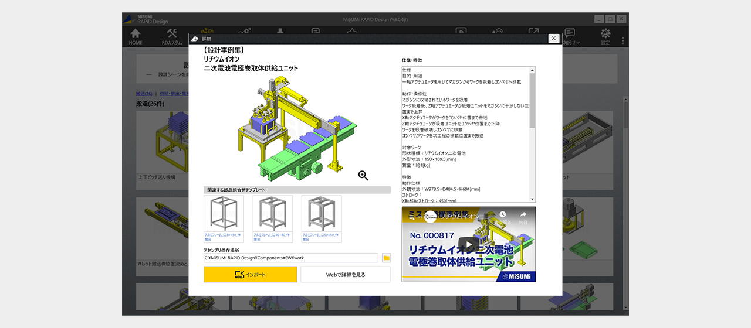
Task: Open the 設定 gear icon
Action: pyautogui.click(x=605, y=36)
